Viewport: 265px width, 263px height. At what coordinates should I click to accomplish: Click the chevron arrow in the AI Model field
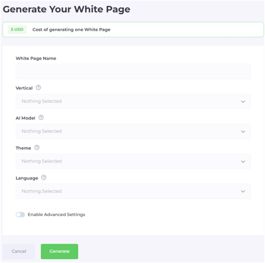pyautogui.click(x=243, y=132)
